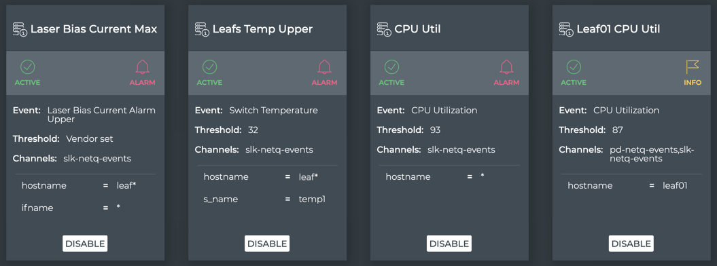Click the Active checkmark on Laser Bias card
717x266 pixels.
(x=27, y=67)
